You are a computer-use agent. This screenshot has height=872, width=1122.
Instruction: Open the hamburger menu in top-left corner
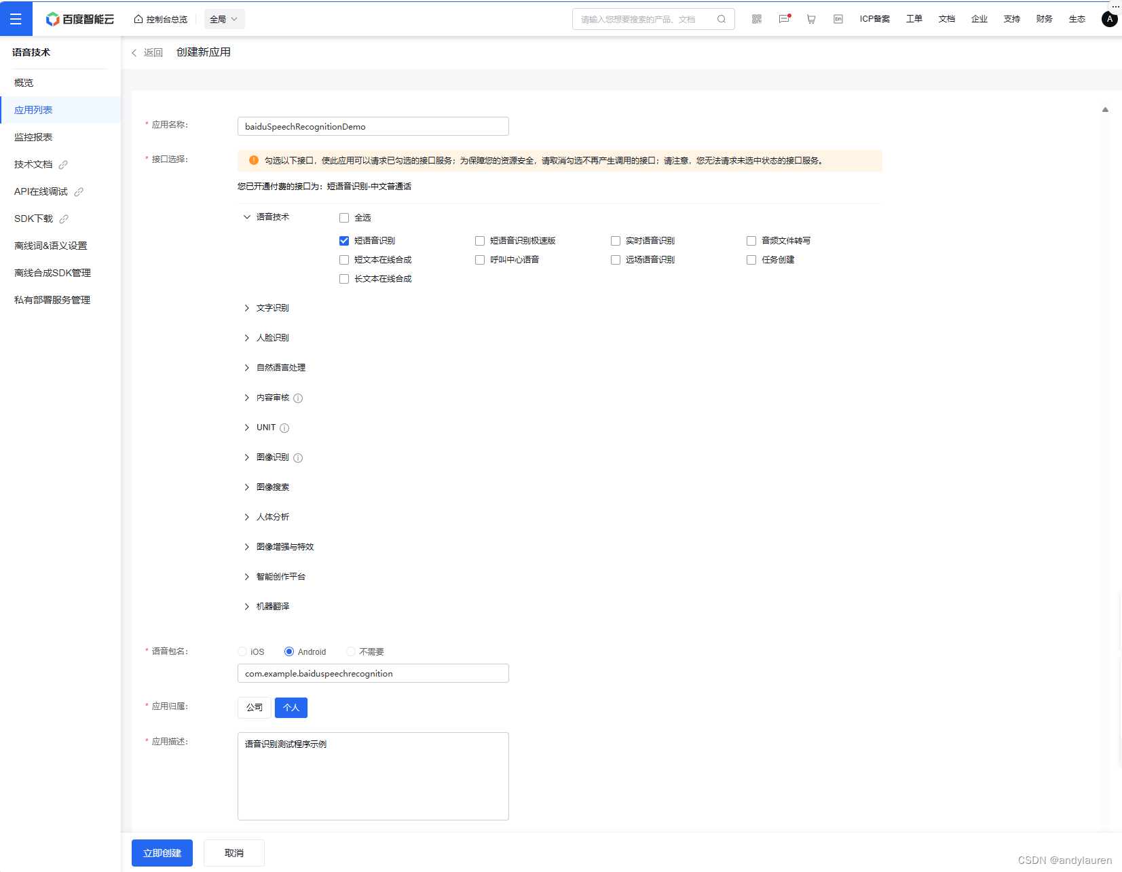pos(16,19)
